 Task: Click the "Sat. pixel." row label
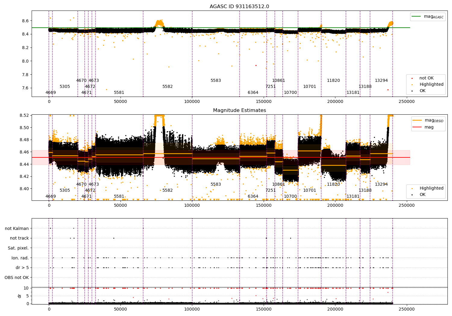click(x=18, y=248)
